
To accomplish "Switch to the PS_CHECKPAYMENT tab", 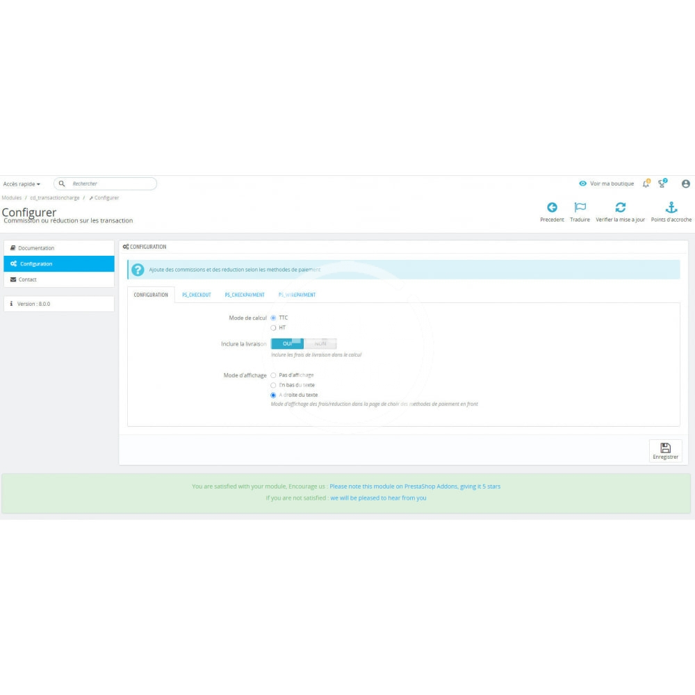I will [x=245, y=295].
